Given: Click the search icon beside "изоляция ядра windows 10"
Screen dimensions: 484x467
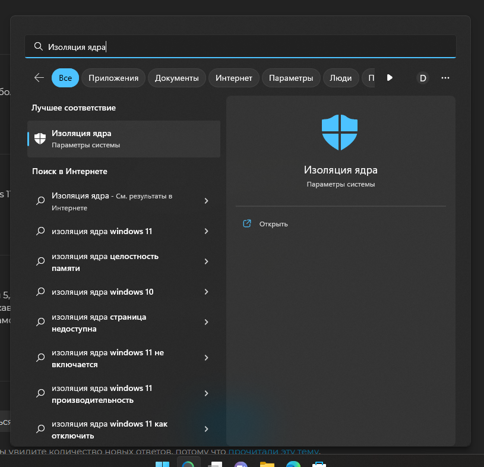Looking at the screenshot, I should (x=40, y=292).
